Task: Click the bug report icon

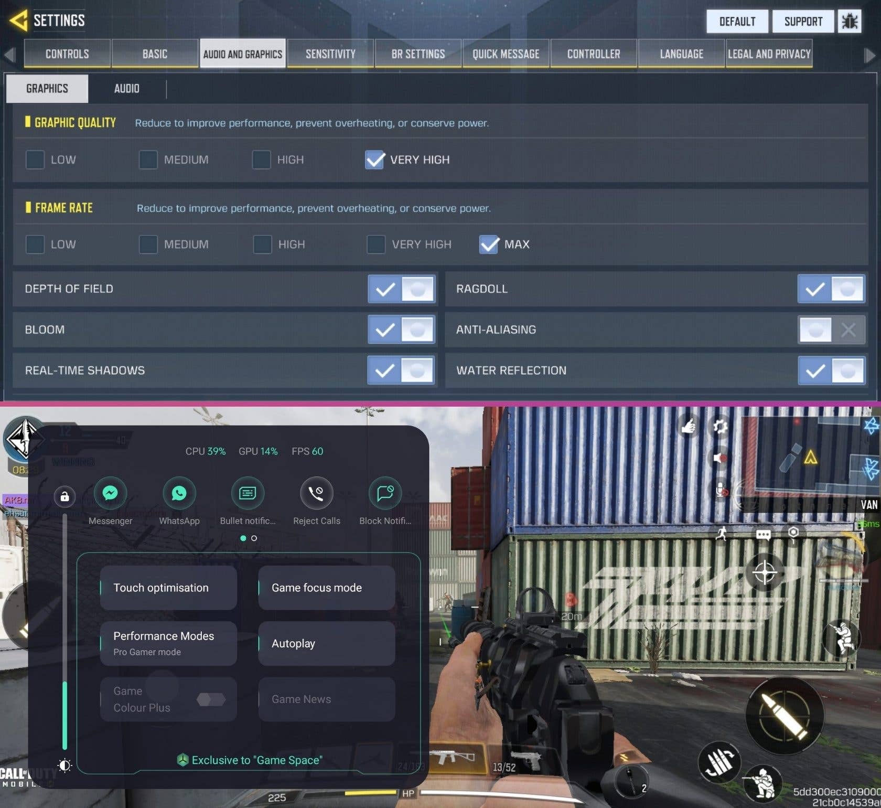Action: (x=849, y=22)
